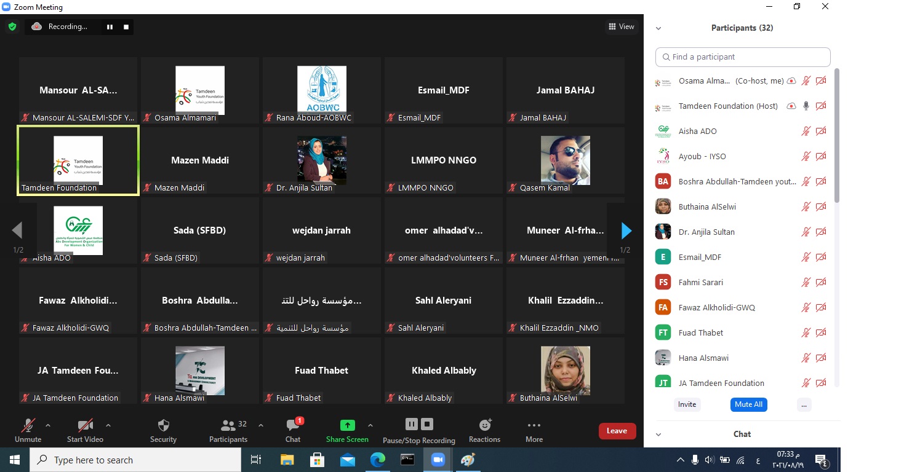Open Task View on the taskbar
The height and width of the screenshot is (472, 904).
(256, 460)
